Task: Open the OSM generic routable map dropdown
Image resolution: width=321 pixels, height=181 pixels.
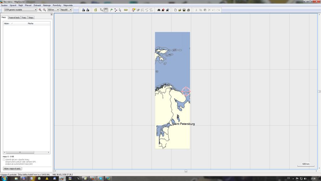Action: pos(35,10)
